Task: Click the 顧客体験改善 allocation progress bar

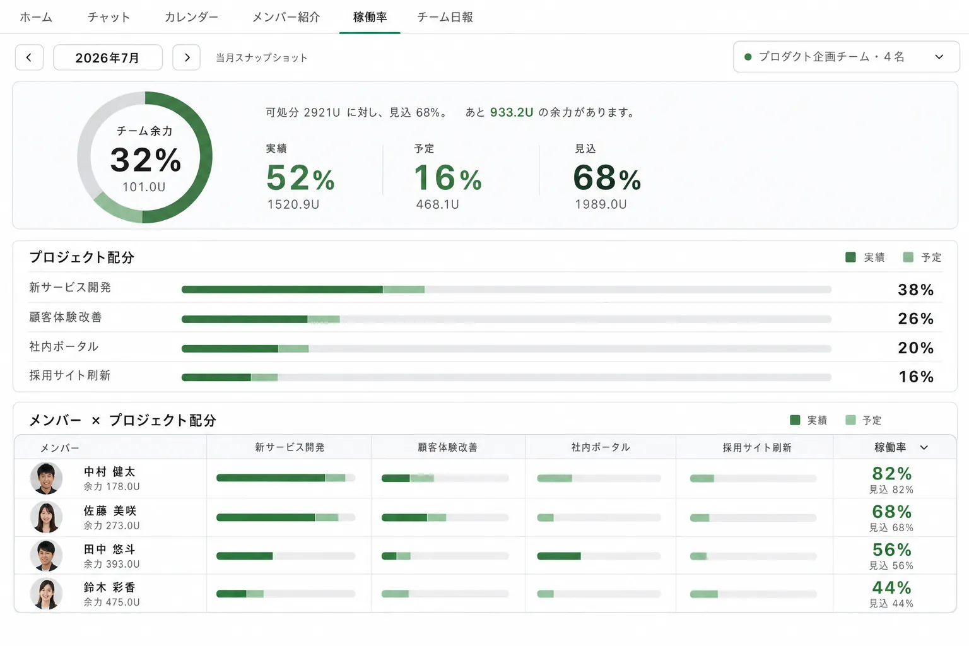Action: [x=507, y=319]
